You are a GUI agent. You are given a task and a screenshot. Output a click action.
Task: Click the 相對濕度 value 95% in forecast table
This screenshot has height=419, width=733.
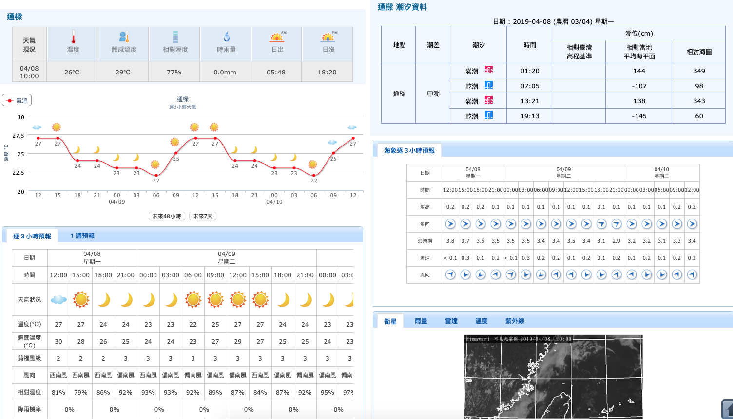pyautogui.click(x=328, y=392)
